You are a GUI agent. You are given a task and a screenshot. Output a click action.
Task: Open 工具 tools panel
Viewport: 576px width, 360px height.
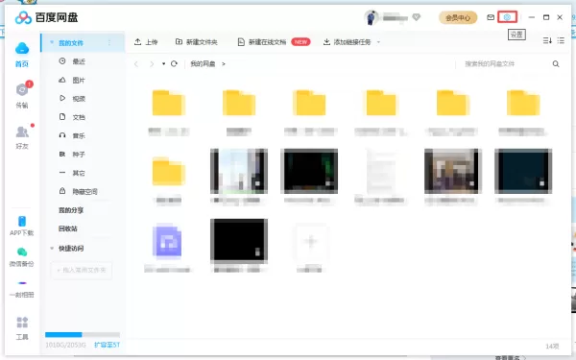tap(22, 328)
